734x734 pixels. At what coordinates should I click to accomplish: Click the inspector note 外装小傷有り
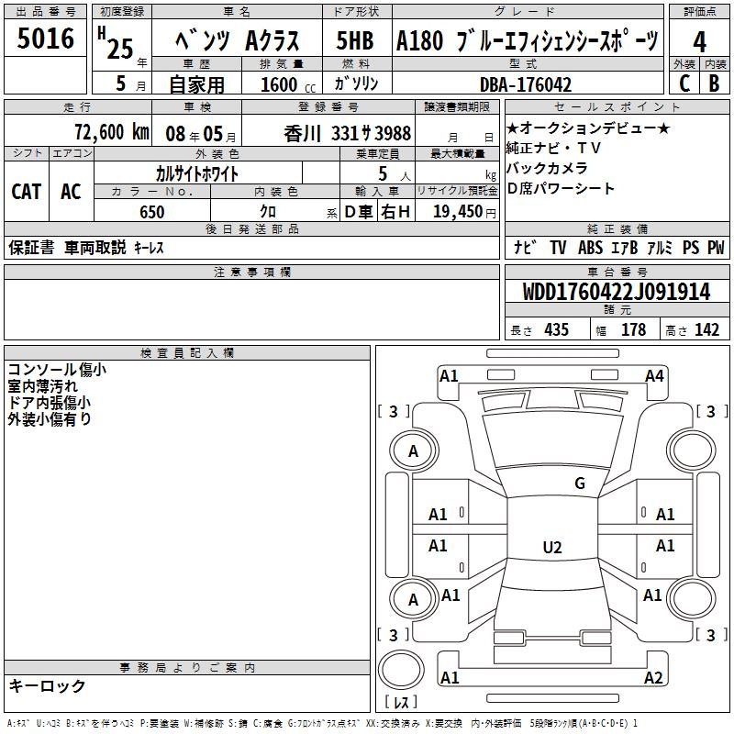point(50,419)
